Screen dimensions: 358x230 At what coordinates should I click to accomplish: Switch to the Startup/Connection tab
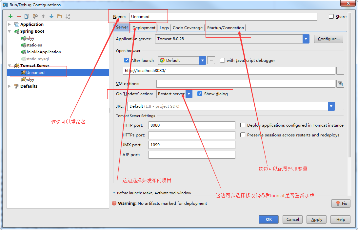coord(226,27)
